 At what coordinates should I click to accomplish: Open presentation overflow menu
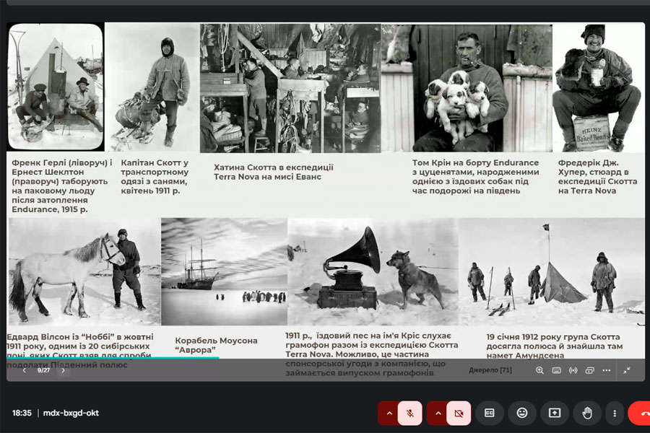click(606, 370)
